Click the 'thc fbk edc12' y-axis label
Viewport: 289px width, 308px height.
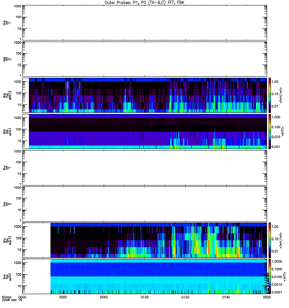(7, 240)
